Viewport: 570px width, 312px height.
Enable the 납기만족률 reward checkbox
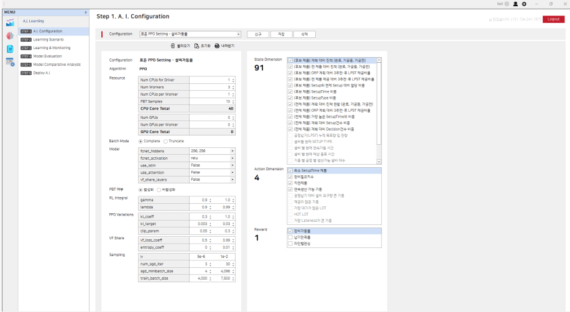pos(290,237)
